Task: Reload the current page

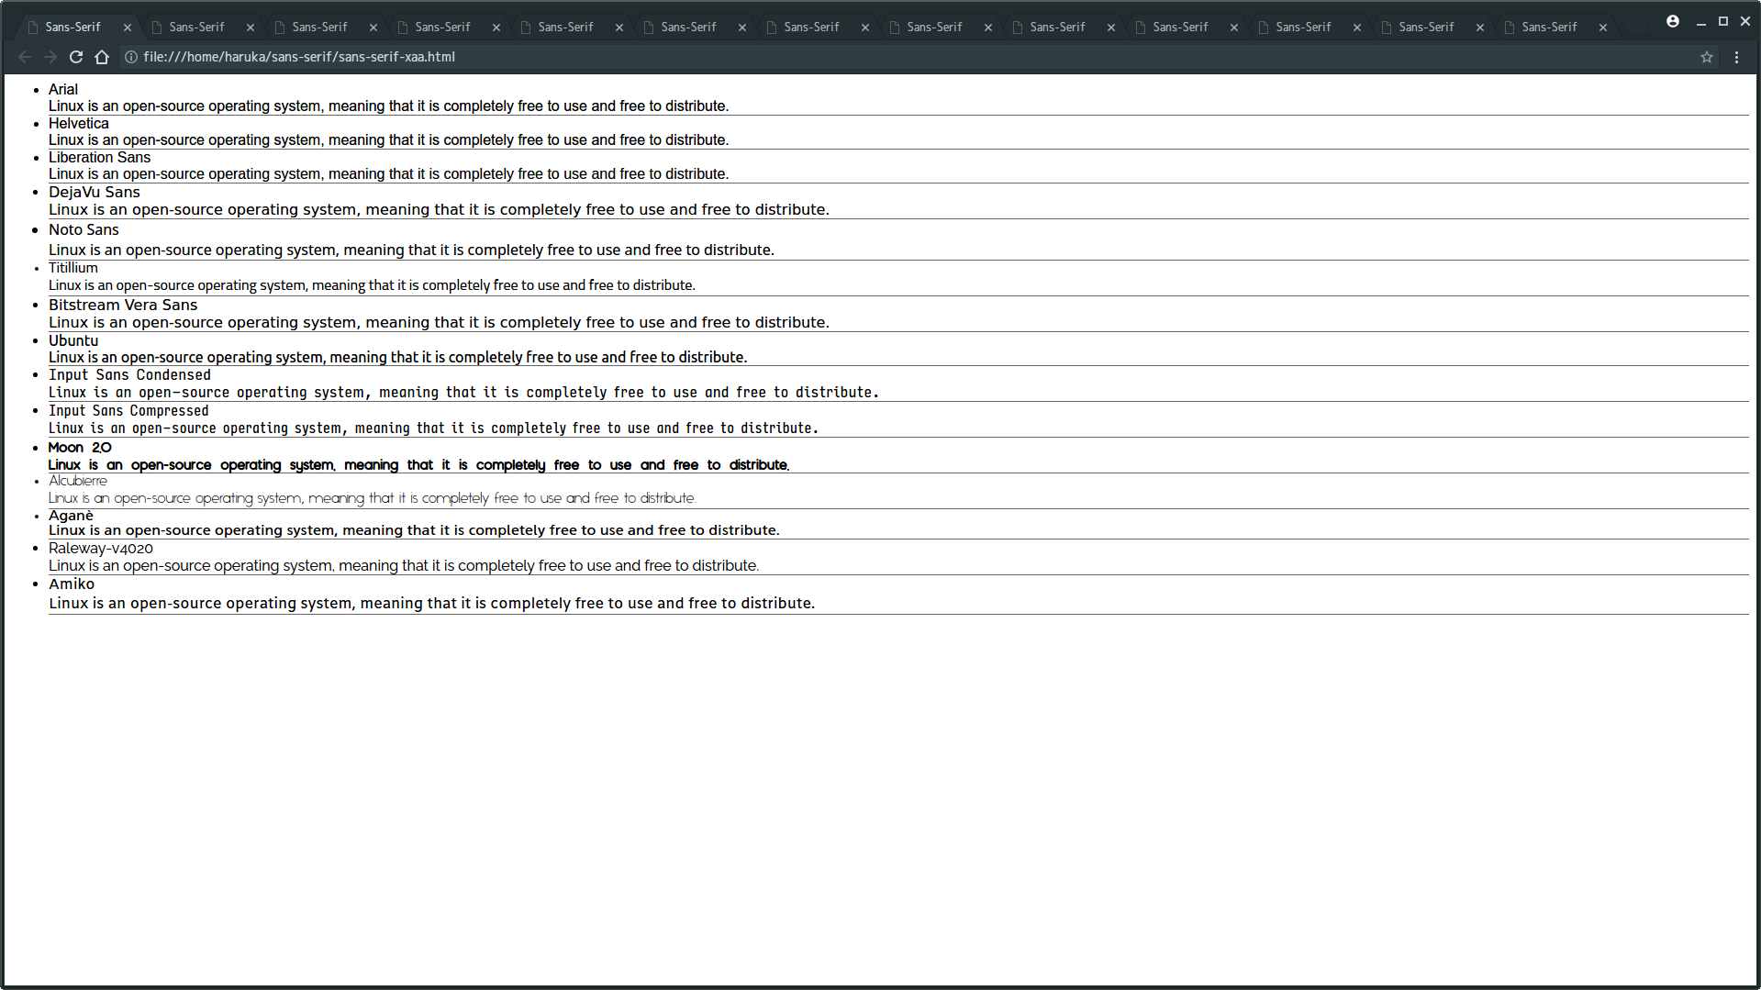Action: tap(76, 57)
